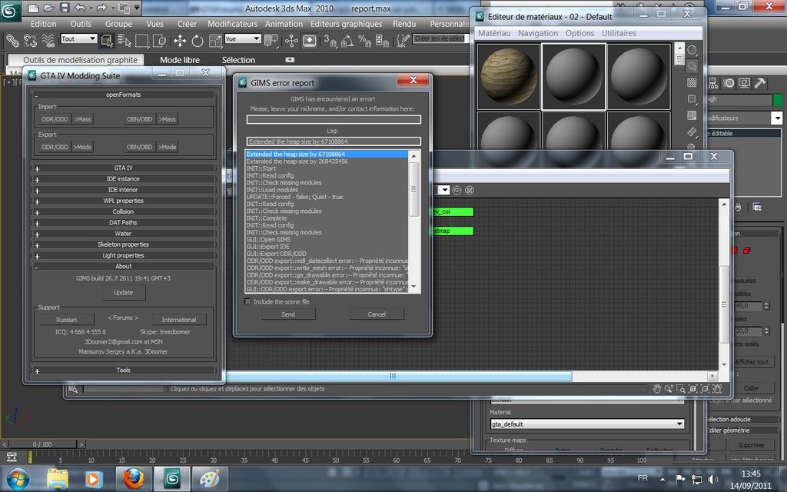Open Utilities hammer tab in command panel
Screen dimensions: 787x492
(x=760, y=83)
